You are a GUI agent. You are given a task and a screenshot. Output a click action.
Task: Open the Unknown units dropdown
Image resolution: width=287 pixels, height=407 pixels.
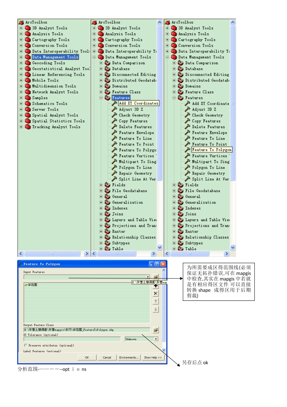156,339
